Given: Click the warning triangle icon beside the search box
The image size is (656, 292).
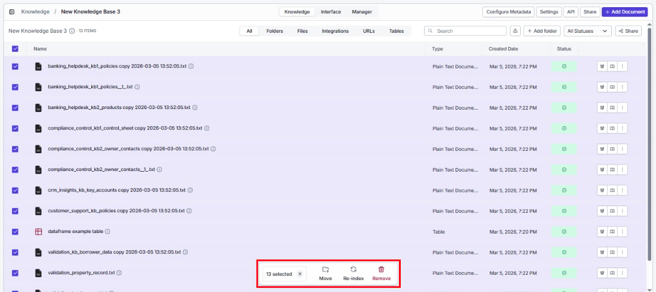Looking at the screenshot, I should coord(515,31).
